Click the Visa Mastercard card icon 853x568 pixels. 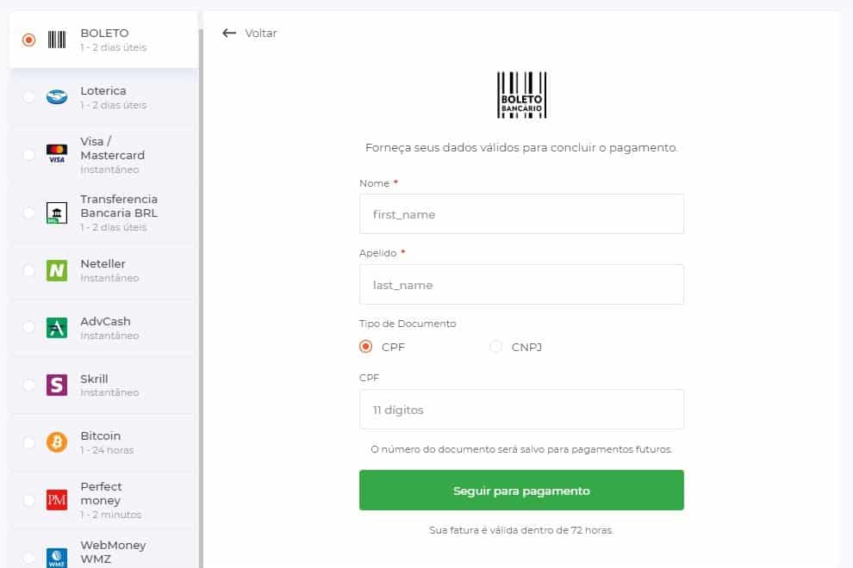tap(57, 154)
